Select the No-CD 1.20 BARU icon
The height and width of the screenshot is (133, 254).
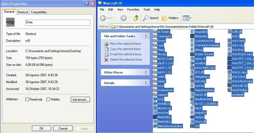click(x=192, y=103)
